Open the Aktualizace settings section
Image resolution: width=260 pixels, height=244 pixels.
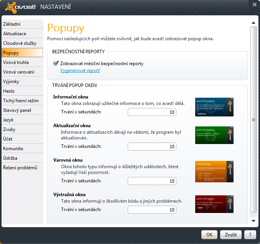point(22,34)
